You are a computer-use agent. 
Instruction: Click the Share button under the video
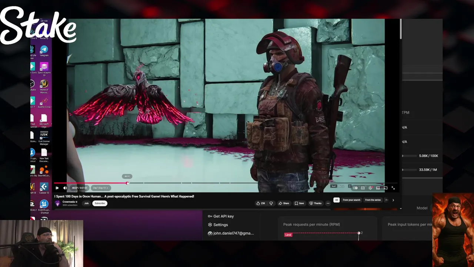pyautogui.click(x=284, y=203)
